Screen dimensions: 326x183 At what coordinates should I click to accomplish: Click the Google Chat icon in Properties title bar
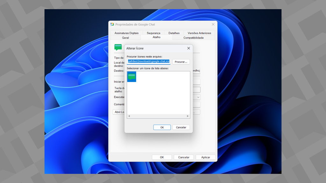[x=112, y=24]
